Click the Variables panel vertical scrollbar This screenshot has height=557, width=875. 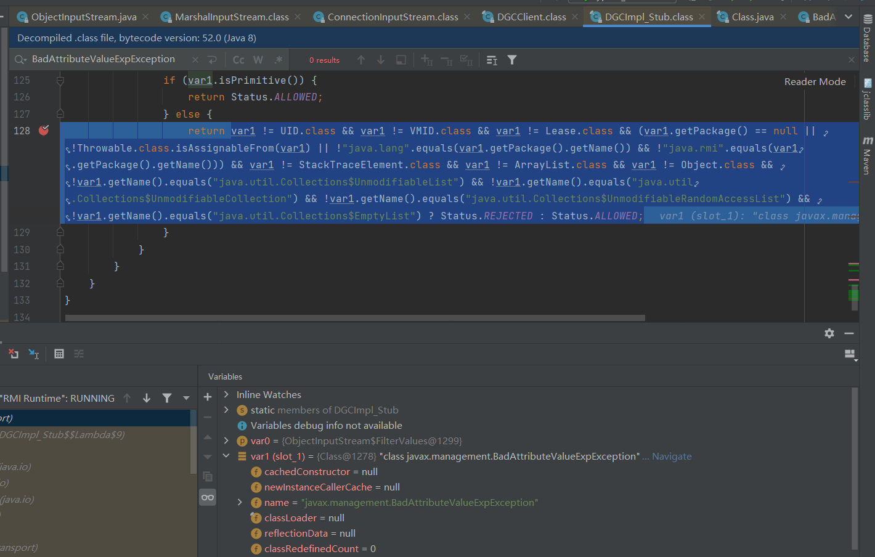(854, 468)
